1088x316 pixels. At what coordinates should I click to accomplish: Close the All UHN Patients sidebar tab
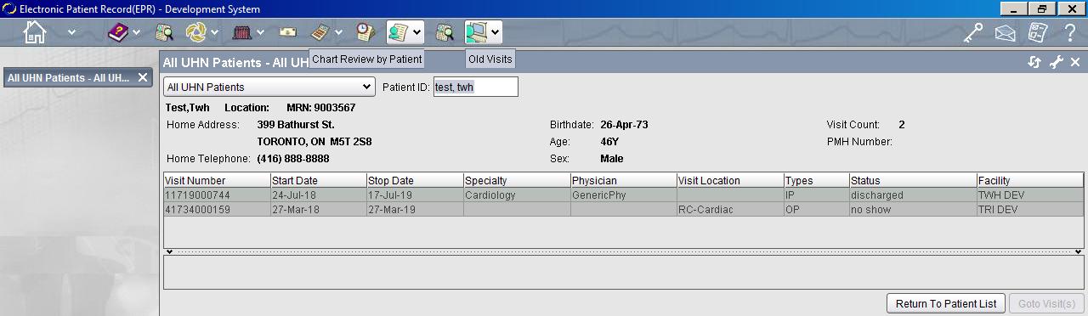[143, 77]
